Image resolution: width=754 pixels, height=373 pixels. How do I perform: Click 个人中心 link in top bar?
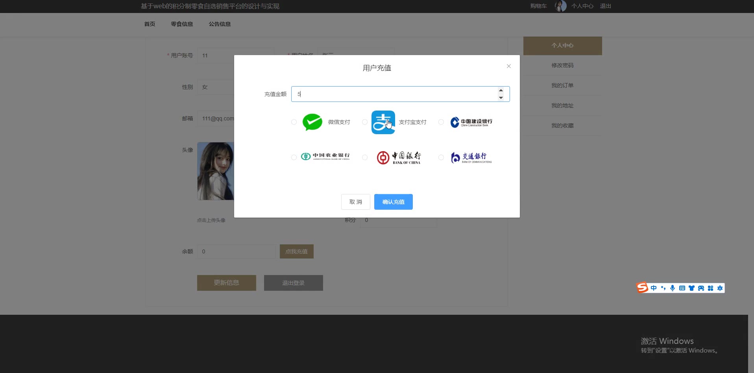coord(582,6)
